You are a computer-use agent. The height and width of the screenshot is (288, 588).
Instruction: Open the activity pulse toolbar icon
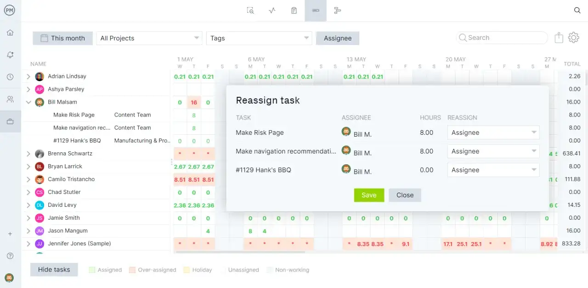pyautogui.click(x=272, y=11)
